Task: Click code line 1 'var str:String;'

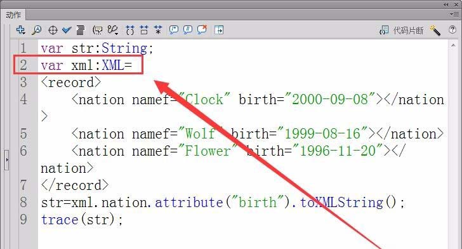Action: click(x=97, y=48)
